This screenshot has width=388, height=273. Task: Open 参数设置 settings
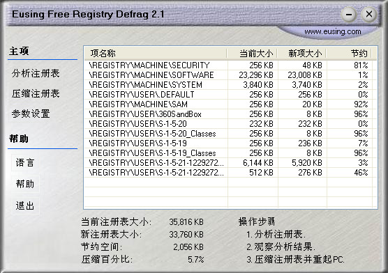[31, 114]
